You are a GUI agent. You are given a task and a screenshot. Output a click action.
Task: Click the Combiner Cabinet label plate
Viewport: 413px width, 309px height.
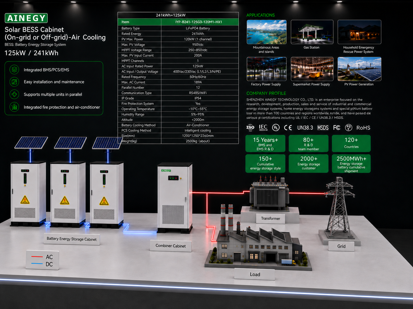pyautogui.click(x=171, y=246)
